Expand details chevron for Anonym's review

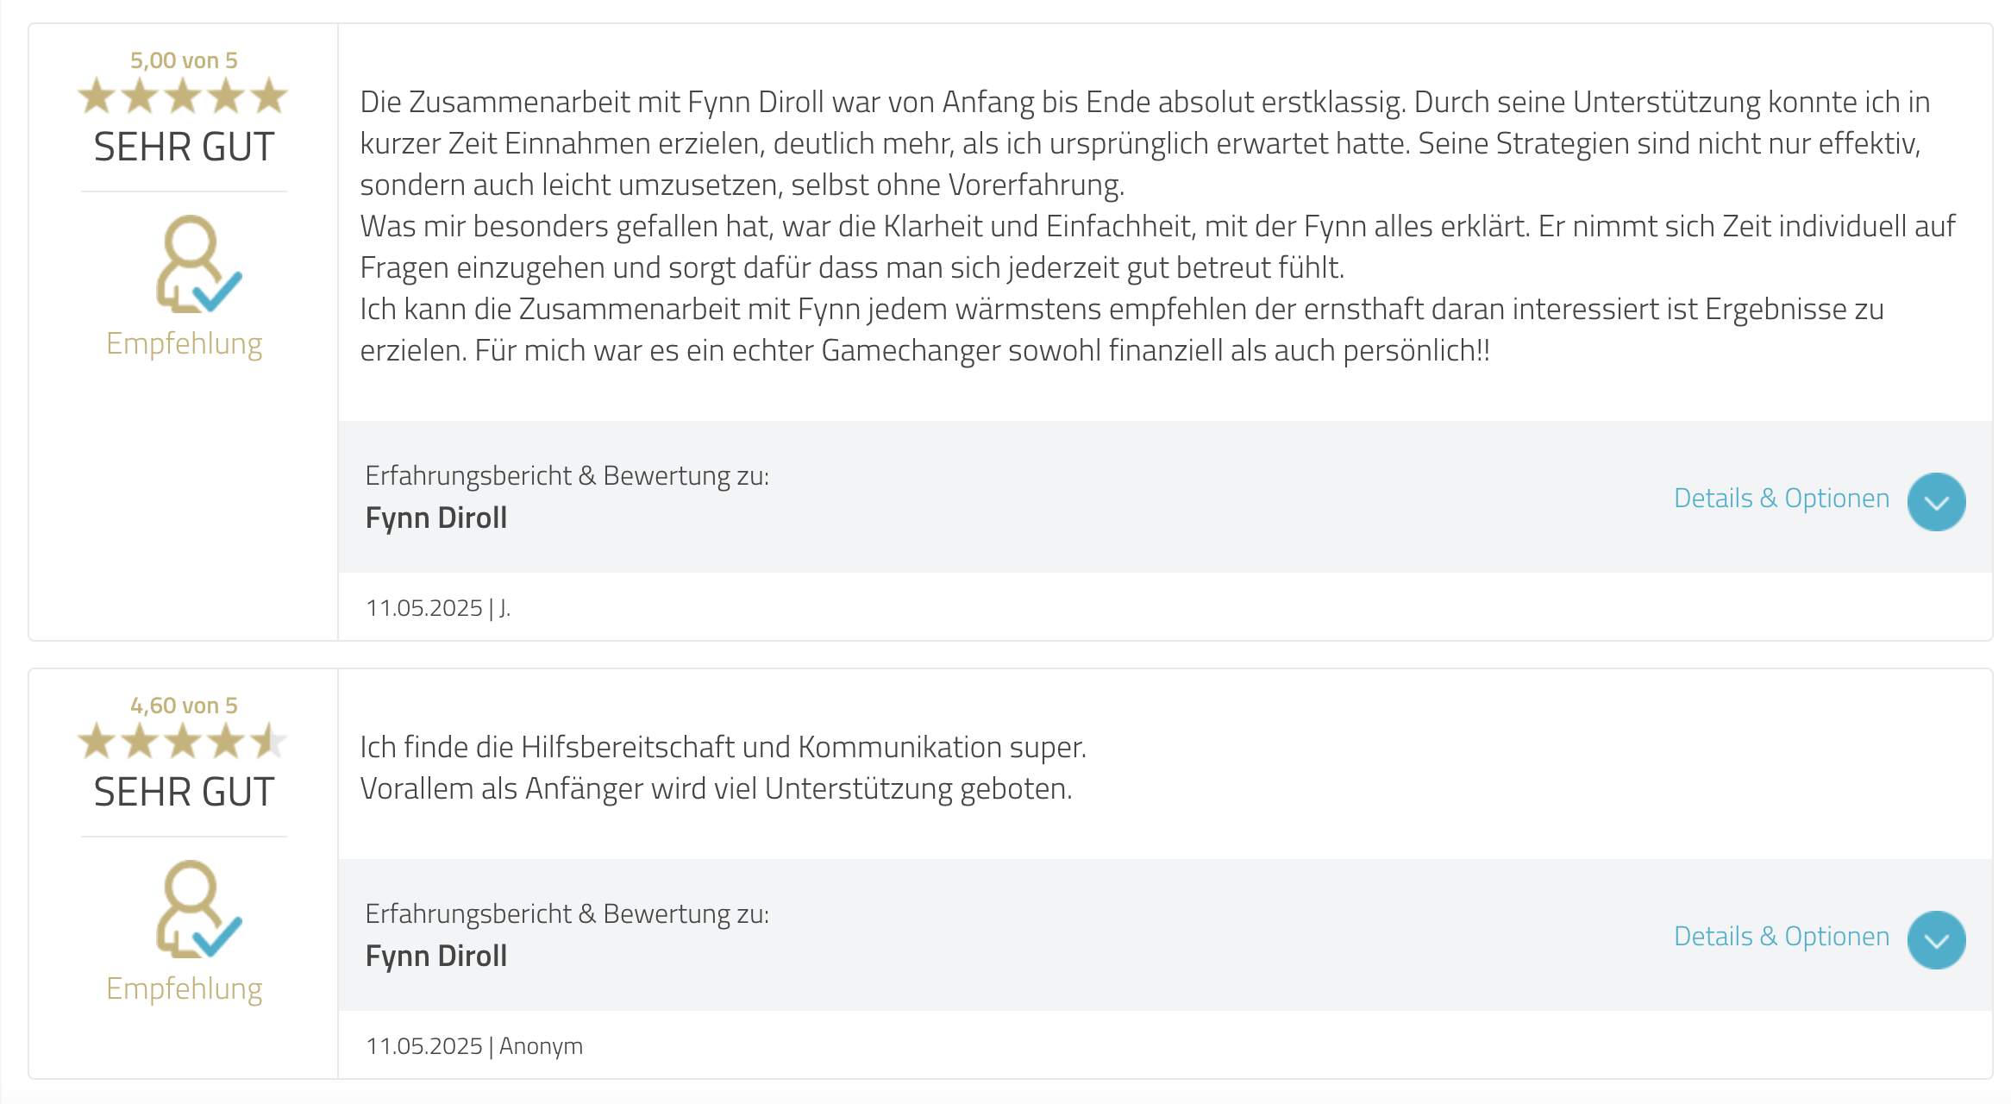pyautogui.click(x=1936, y=939)
